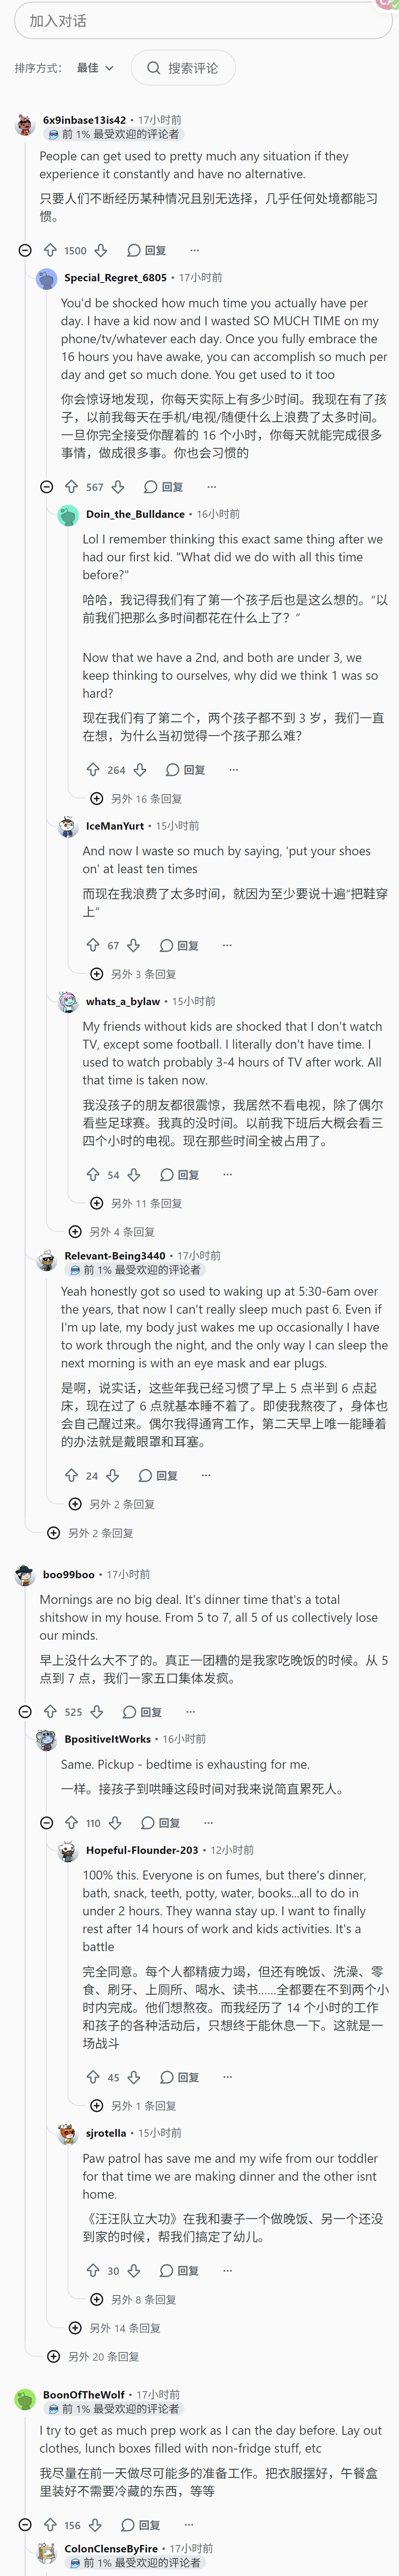Upvote boo99boo's comment with 525 votes
The width and height of the screenshot is (399, 2576).
tap(50, 1712)
